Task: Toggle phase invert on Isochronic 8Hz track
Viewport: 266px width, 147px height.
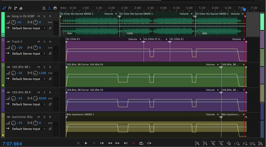Action: (x=50, y=129)
